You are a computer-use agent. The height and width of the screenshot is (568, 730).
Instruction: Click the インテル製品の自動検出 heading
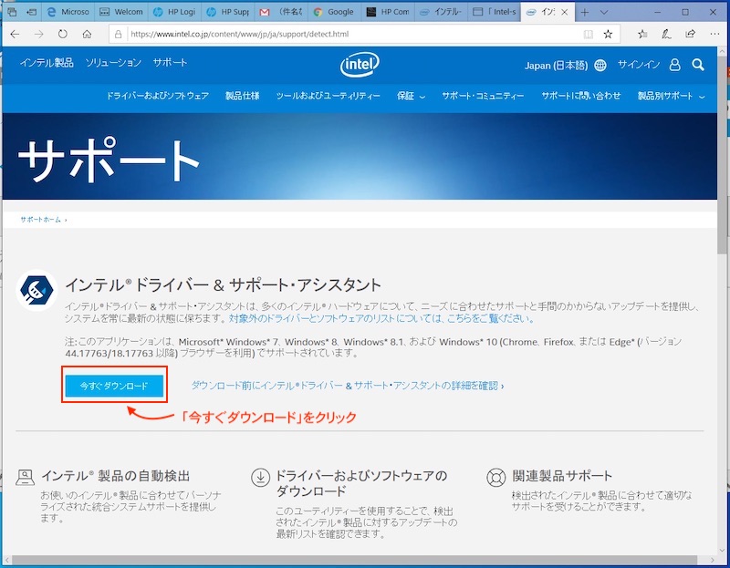click(116, 476)
